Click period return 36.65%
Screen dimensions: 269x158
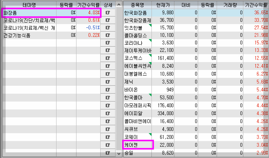pos(261,13)
